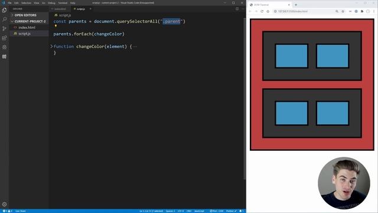Open the Debug menu
The image size is (378, 213).
51,3
